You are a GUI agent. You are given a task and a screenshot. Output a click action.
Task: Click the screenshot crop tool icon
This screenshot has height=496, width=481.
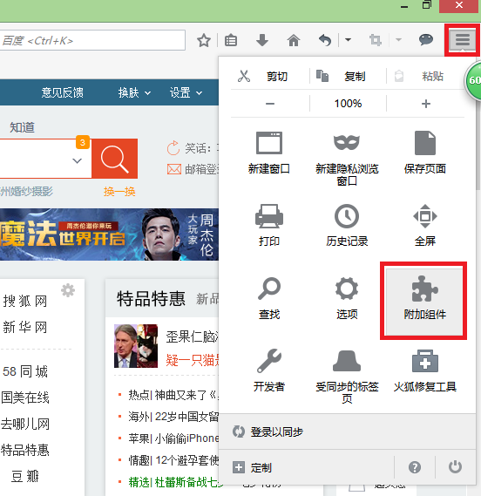[376, 40]
